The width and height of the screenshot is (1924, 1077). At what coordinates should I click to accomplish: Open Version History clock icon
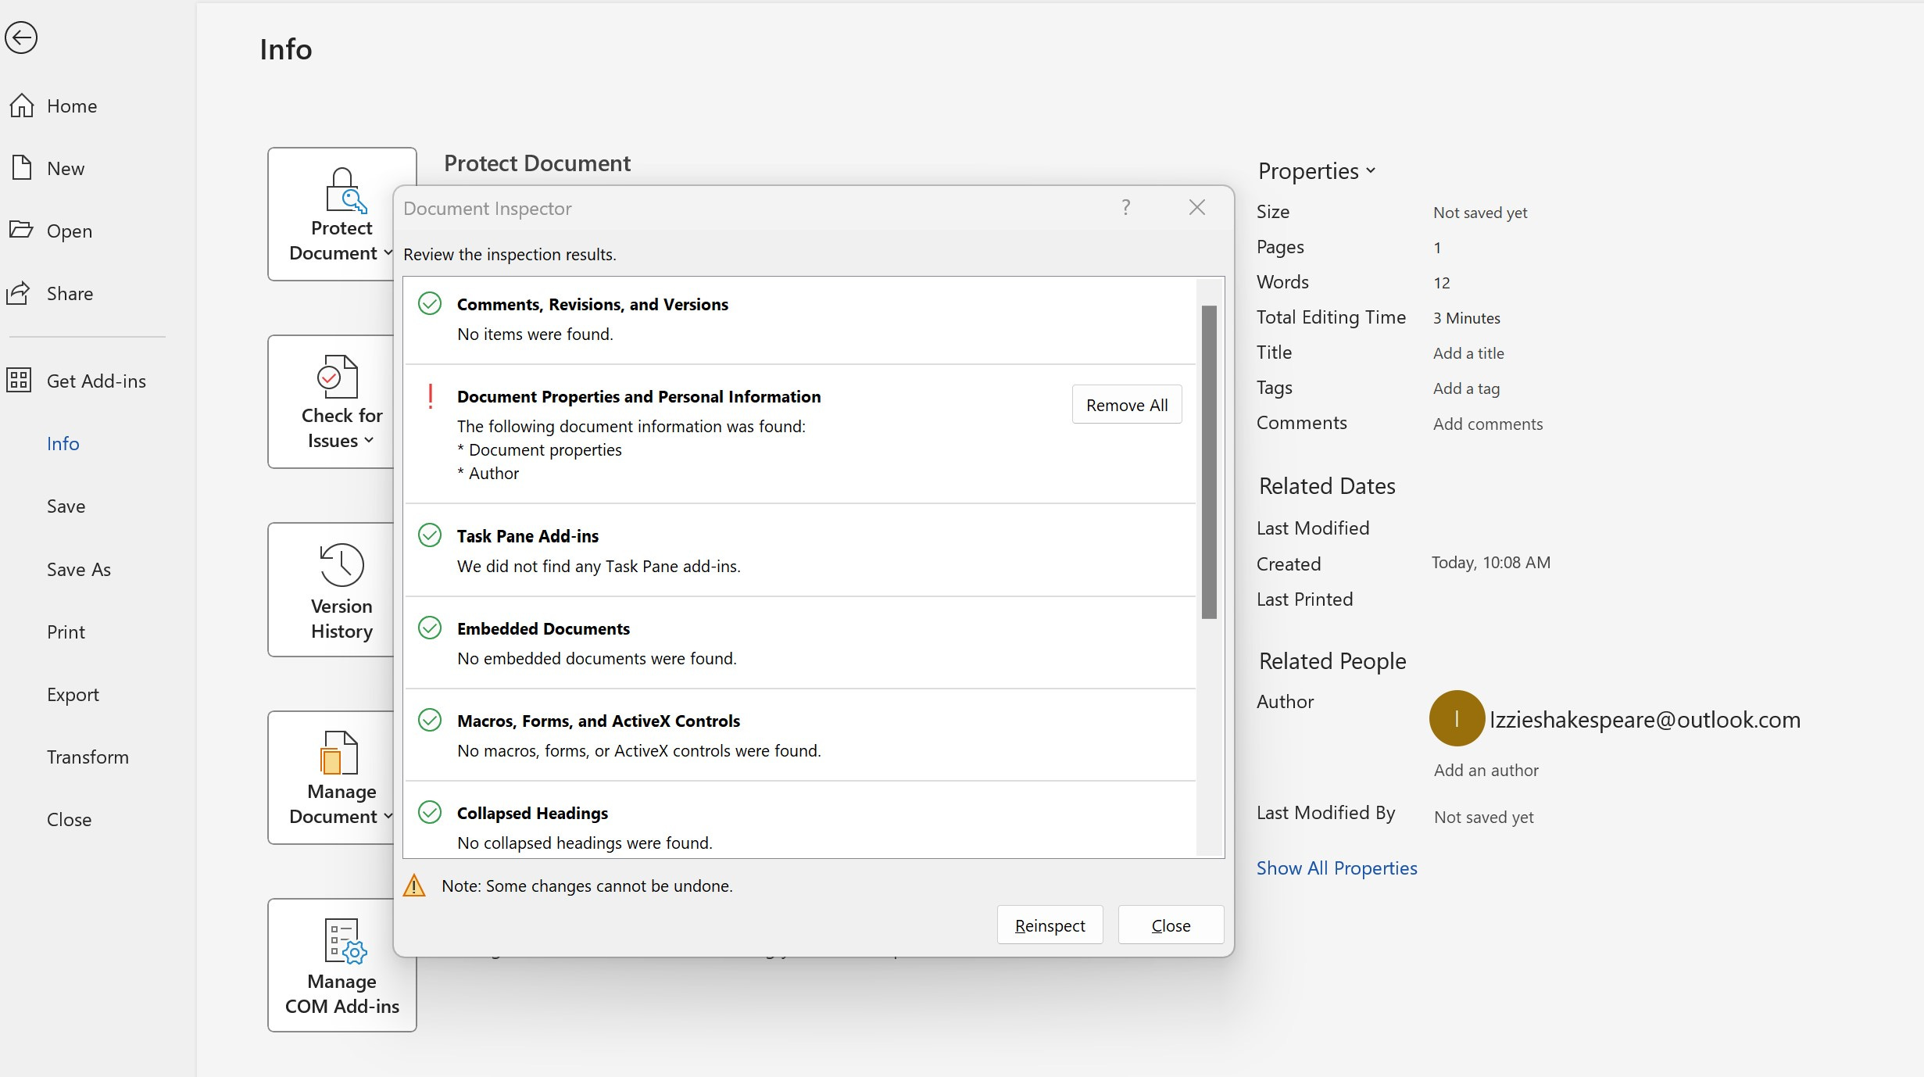[342, 565]
